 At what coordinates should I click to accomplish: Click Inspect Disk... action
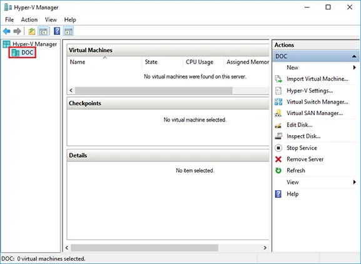[303, 136]
